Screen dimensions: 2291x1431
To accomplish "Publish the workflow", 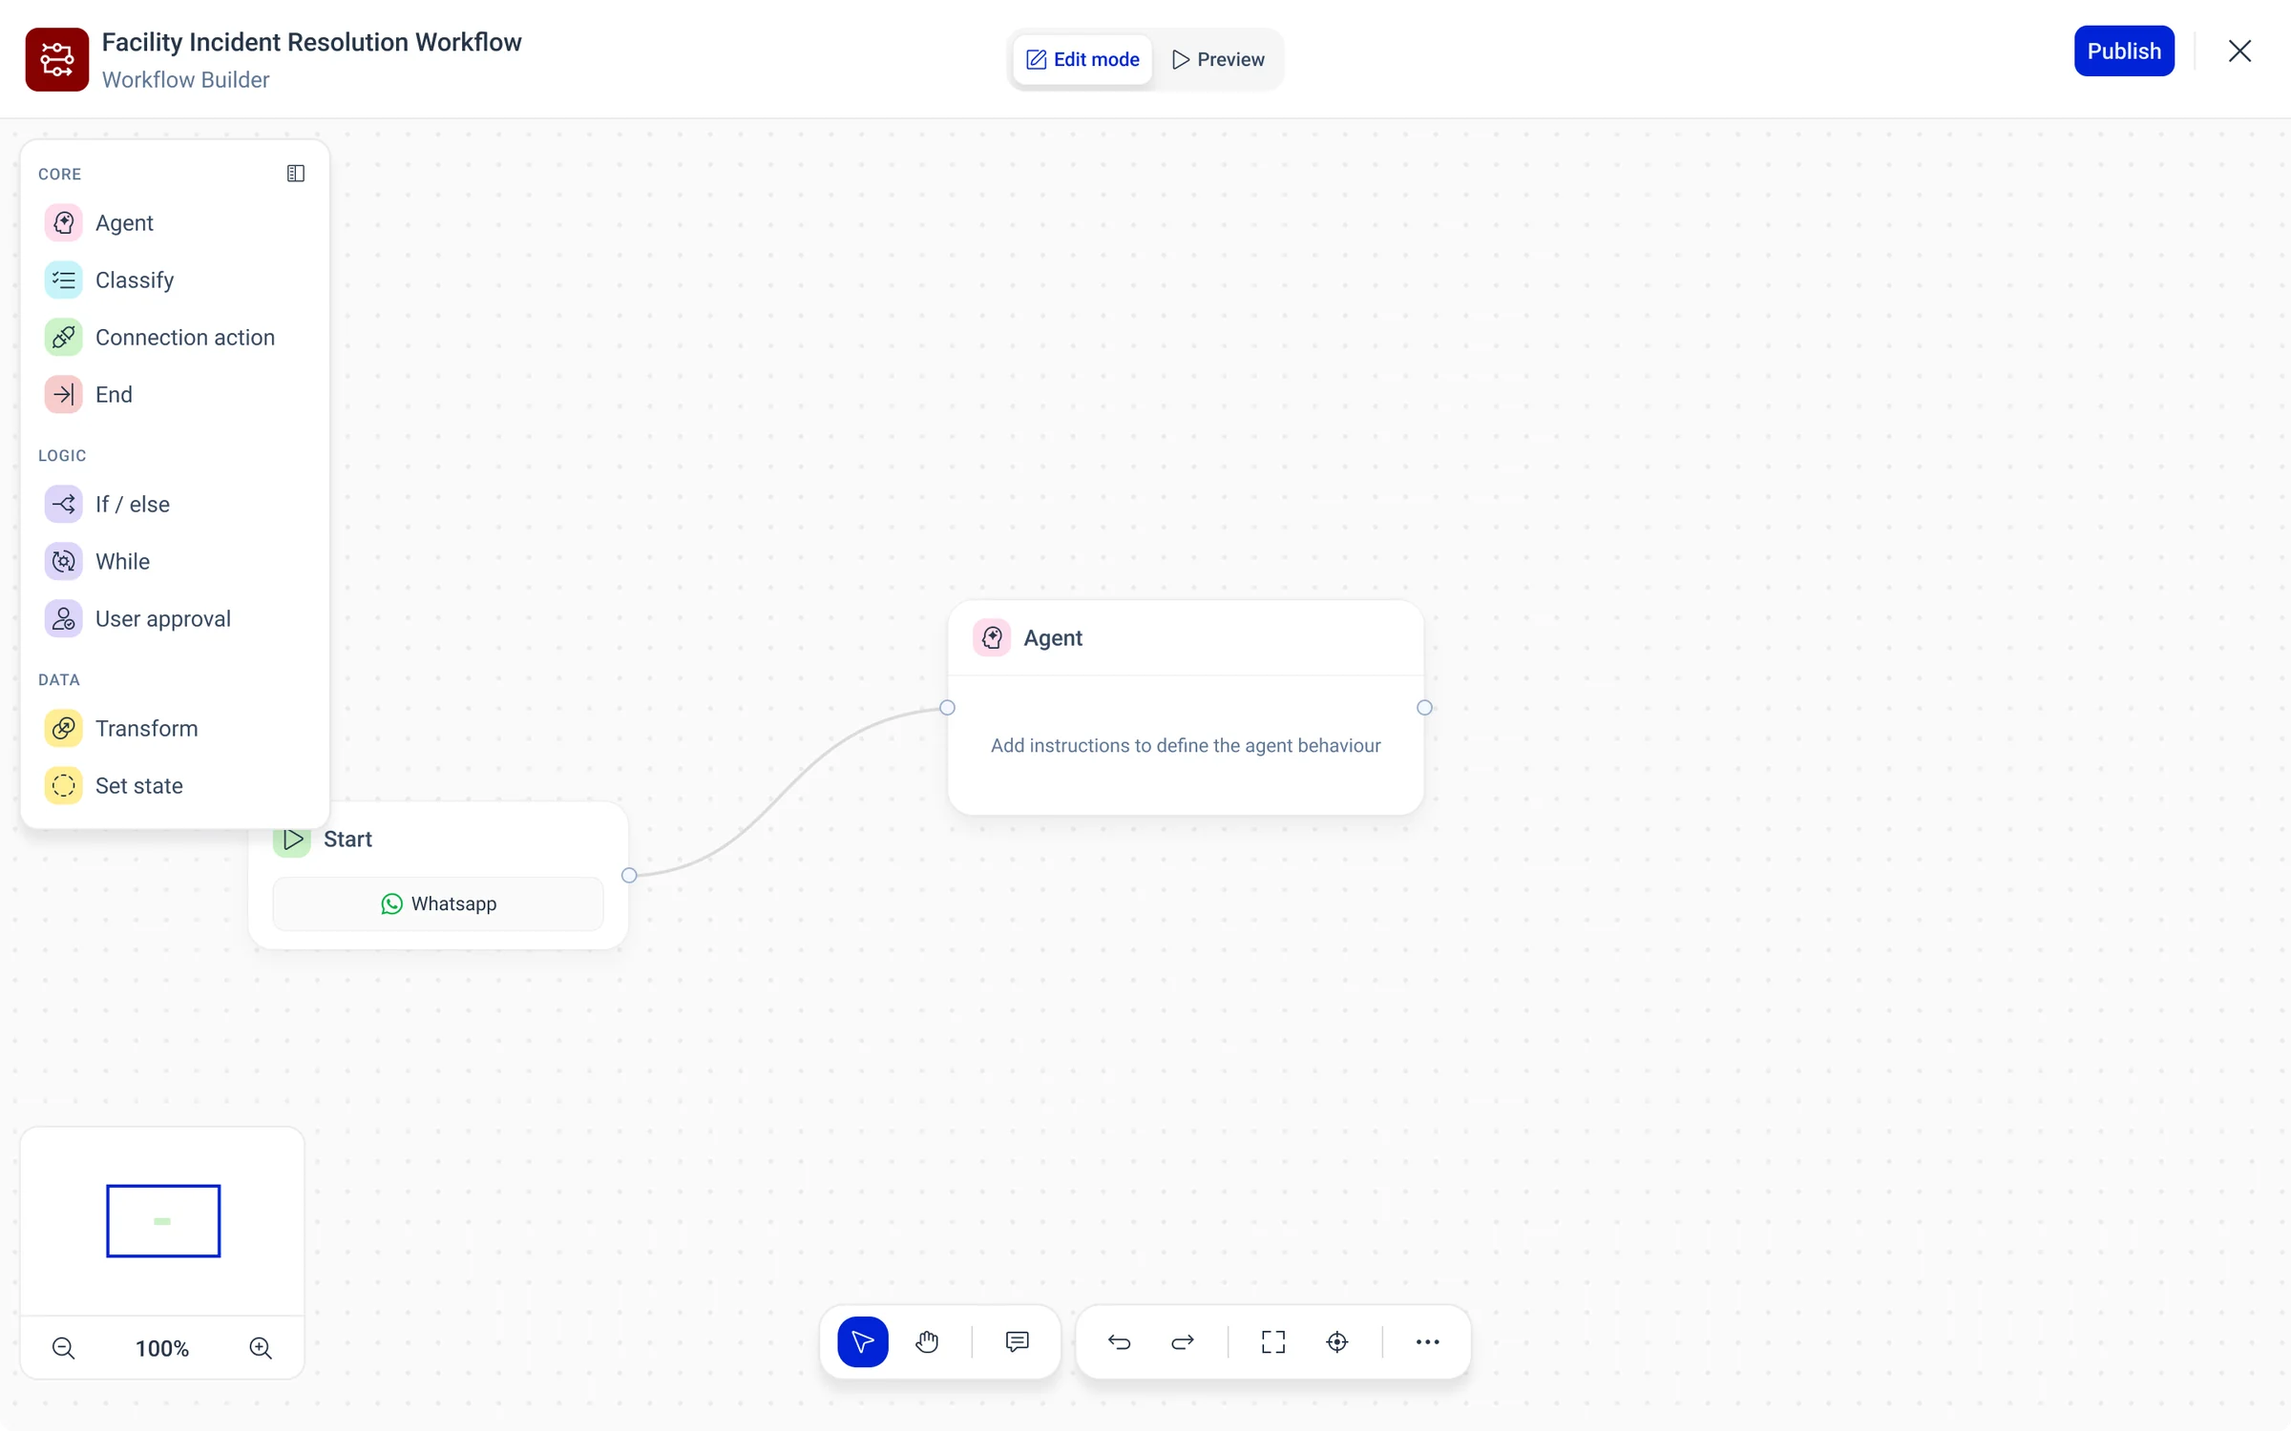I will pyautogui.click(x=2124, y=51).
